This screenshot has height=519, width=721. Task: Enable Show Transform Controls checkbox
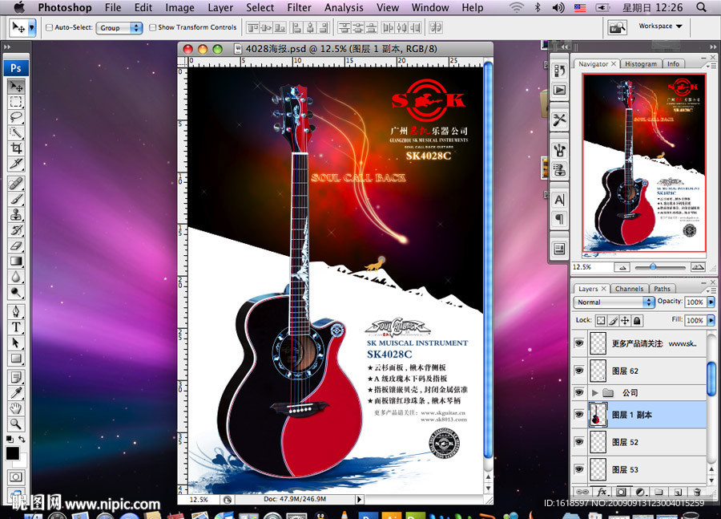click(x=153, y=27)
